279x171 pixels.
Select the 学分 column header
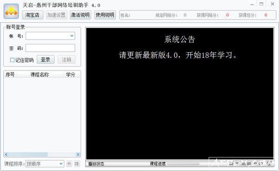click(x=71, y=75)
